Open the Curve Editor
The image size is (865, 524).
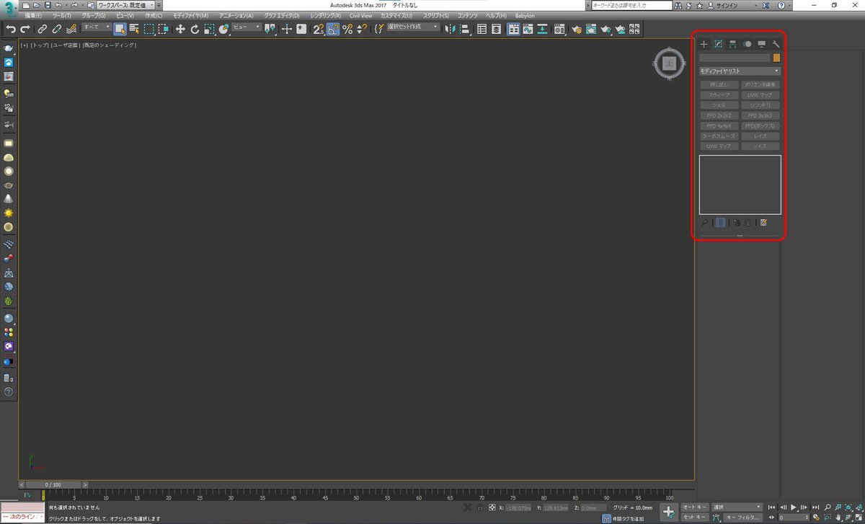[x=528, y=30]
